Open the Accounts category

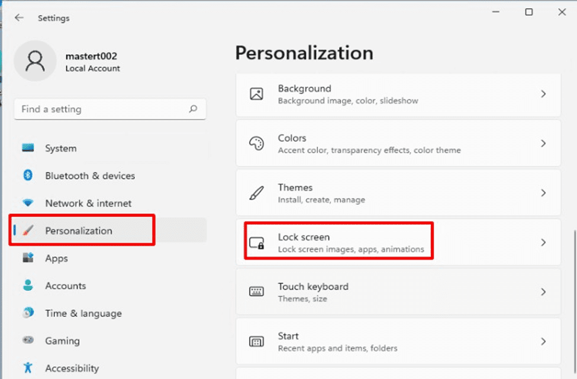pyautogui.click(x=65, y=286)
